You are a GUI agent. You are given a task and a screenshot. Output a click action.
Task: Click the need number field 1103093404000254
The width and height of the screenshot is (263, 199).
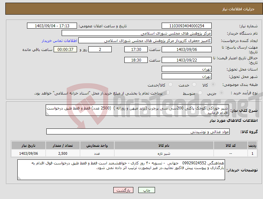pos(187,26)
